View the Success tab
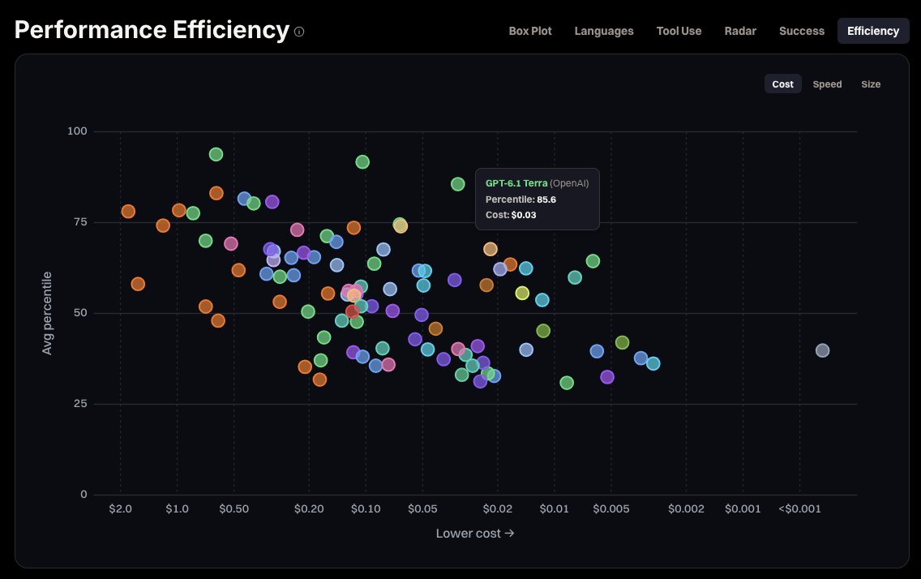 [x=802, y=31]
